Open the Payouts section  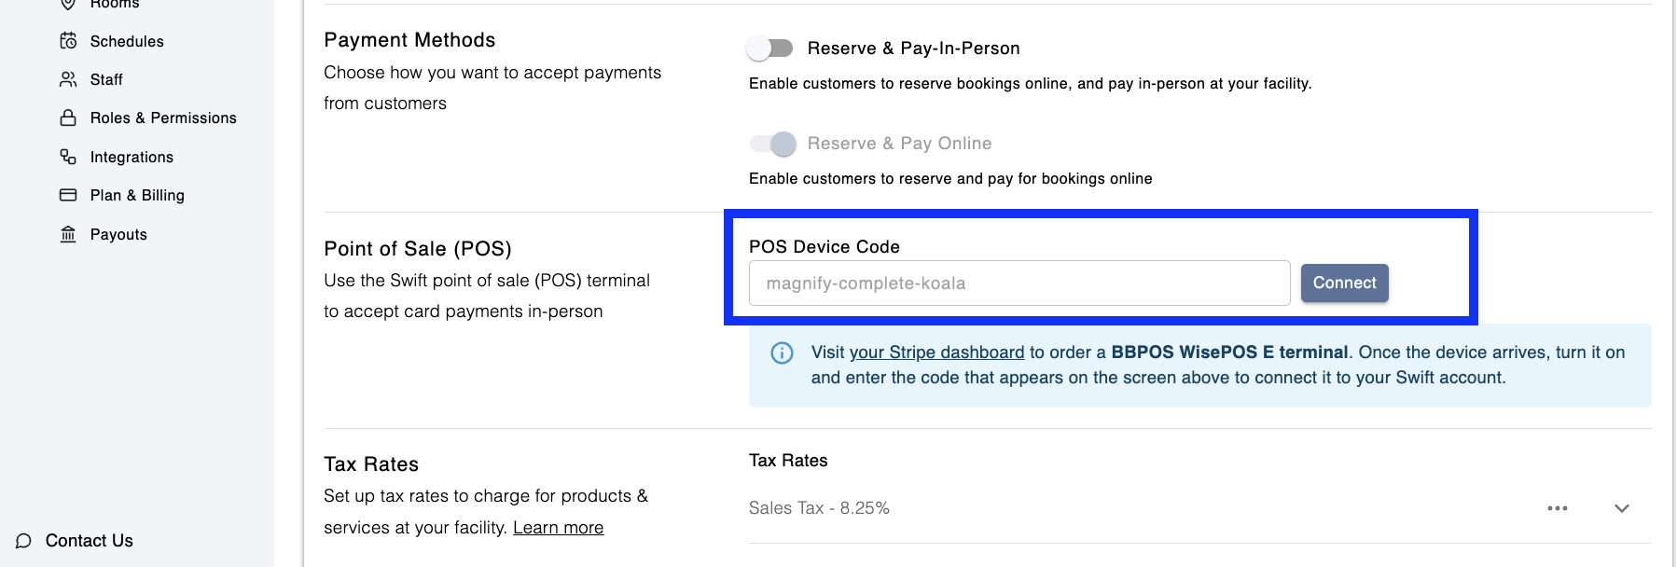tap(118, 234)
